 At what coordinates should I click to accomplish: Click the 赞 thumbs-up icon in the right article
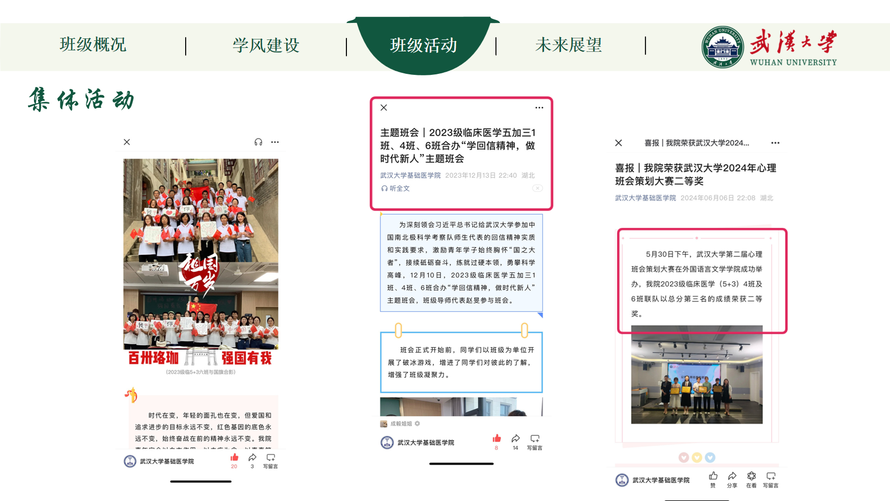pos(713,477)
